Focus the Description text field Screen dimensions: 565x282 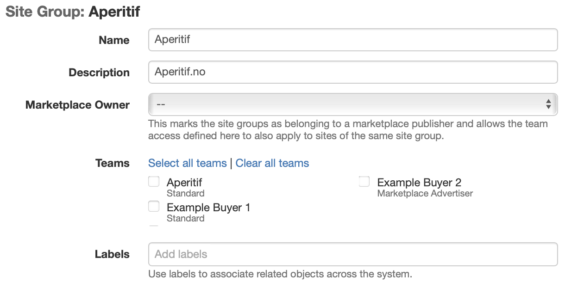click(x=352, y=73)
